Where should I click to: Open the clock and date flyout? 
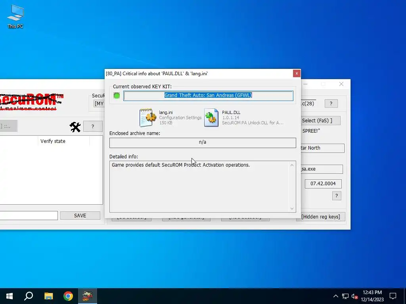(372, 296)
